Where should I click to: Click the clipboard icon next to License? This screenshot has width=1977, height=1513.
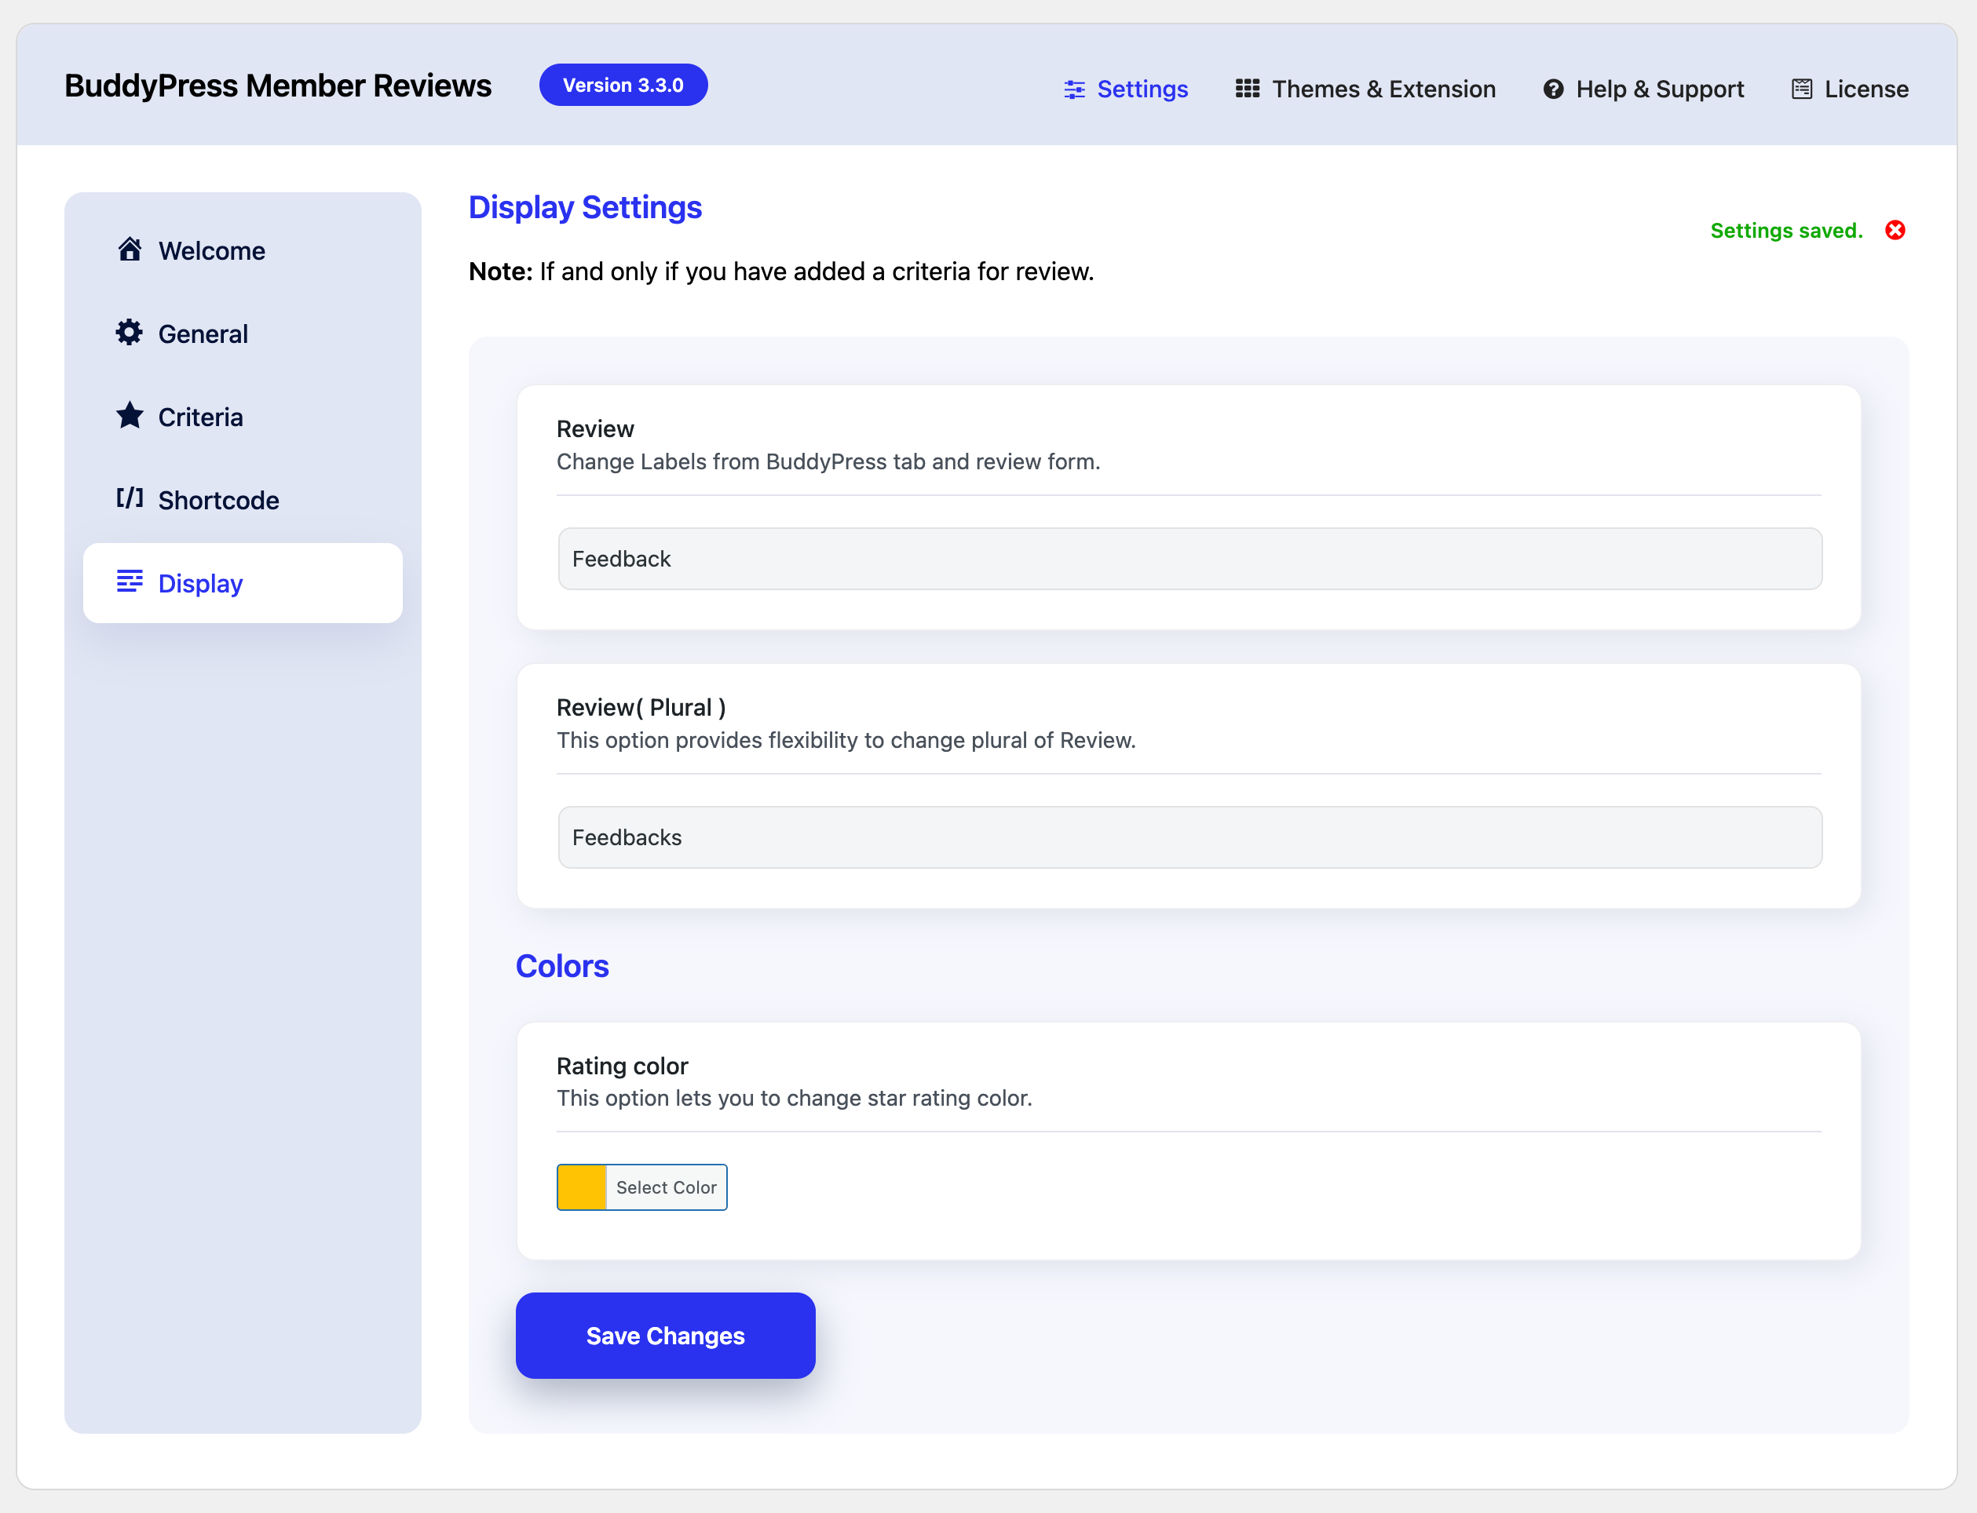point(1802,88)
